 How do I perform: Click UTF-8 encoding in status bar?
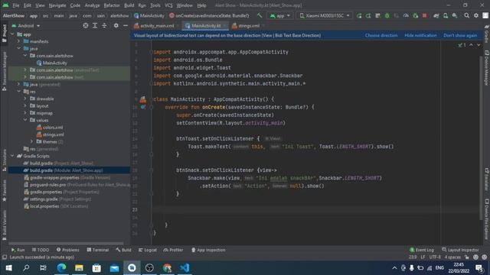click(x=435, y=257)
